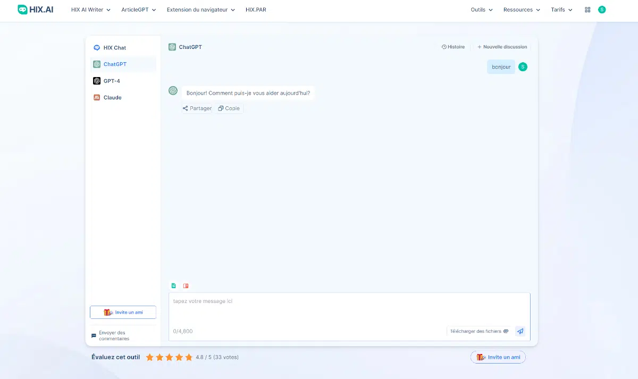
Task: Click Télécharger des fichiers button
Action: pyautogui.click(x=479, y=331)
